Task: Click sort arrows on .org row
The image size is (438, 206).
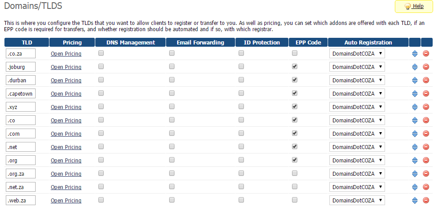Action: click(x=414, y=160)
